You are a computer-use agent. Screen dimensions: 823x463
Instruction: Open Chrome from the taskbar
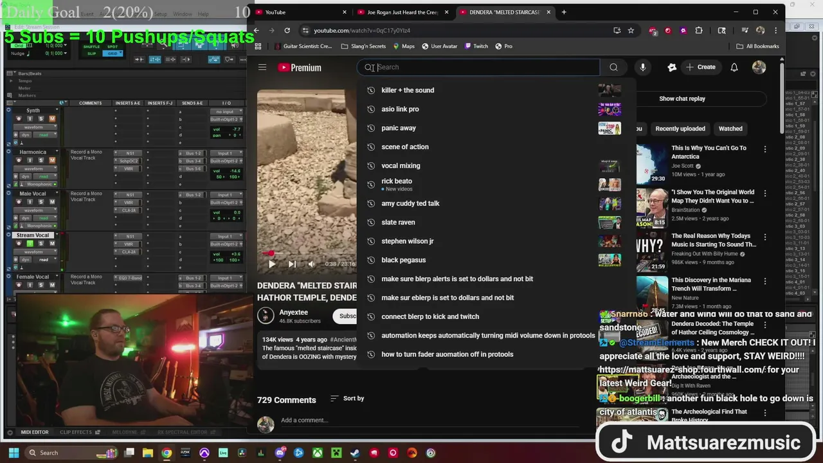(x=167, y=453)
